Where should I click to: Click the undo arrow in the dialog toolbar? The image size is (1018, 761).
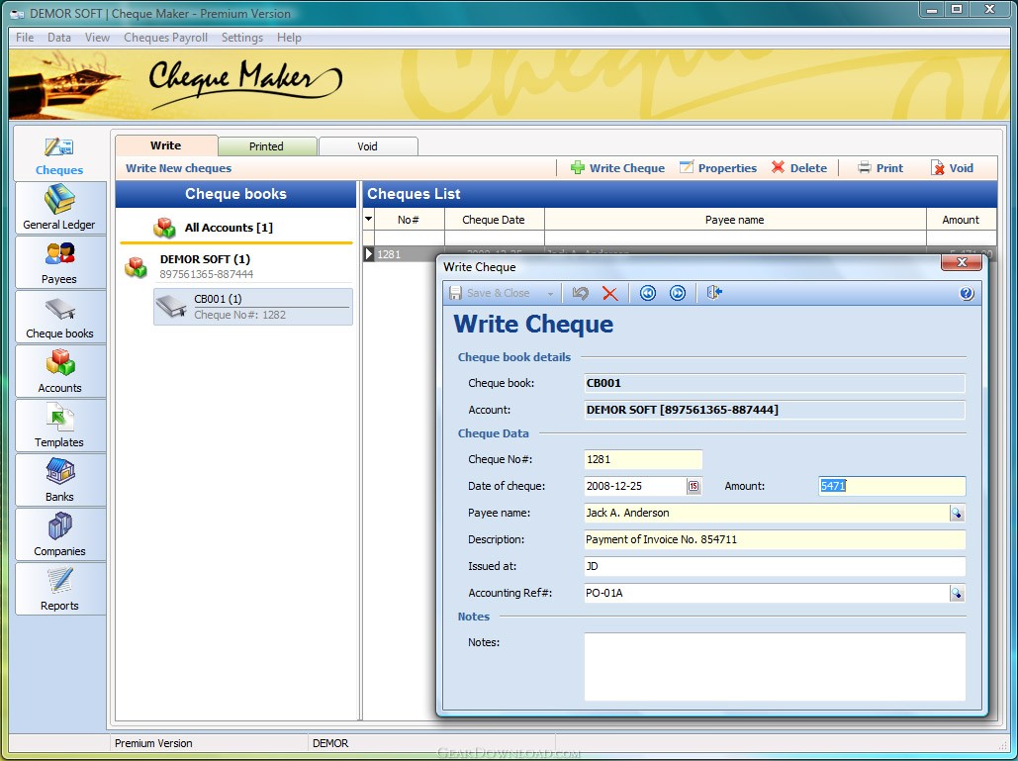tap(581, 294)
